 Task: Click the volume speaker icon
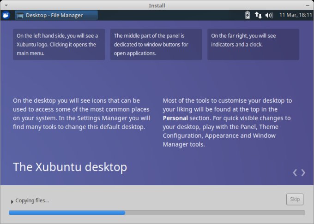pos(269,15)
